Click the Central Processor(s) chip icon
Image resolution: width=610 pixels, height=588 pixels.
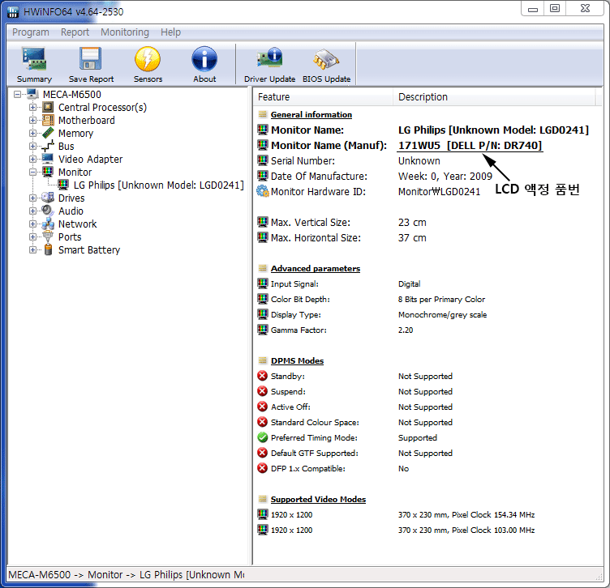48,107
